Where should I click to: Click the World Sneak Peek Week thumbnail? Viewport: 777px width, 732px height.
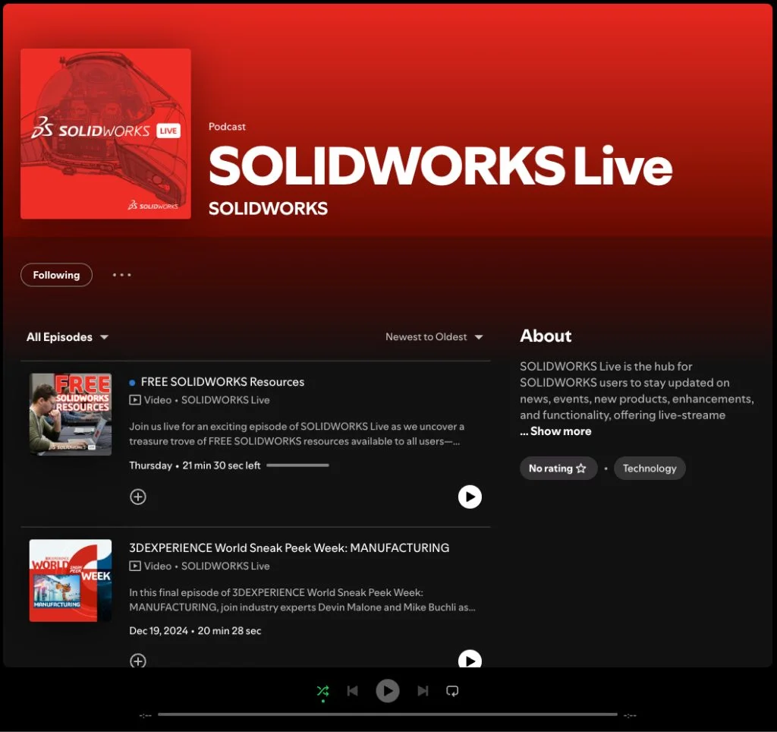click(x=71, y=580)
